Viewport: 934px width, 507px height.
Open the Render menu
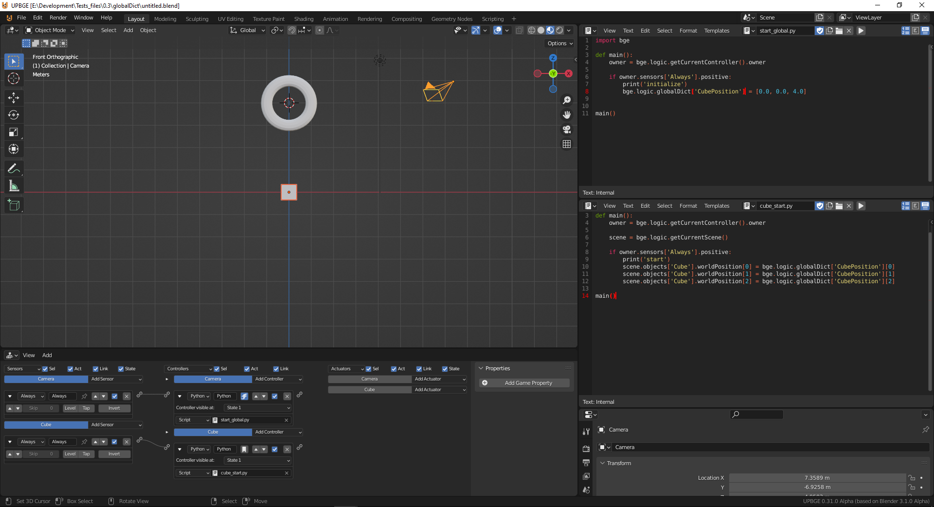(58, 18)
